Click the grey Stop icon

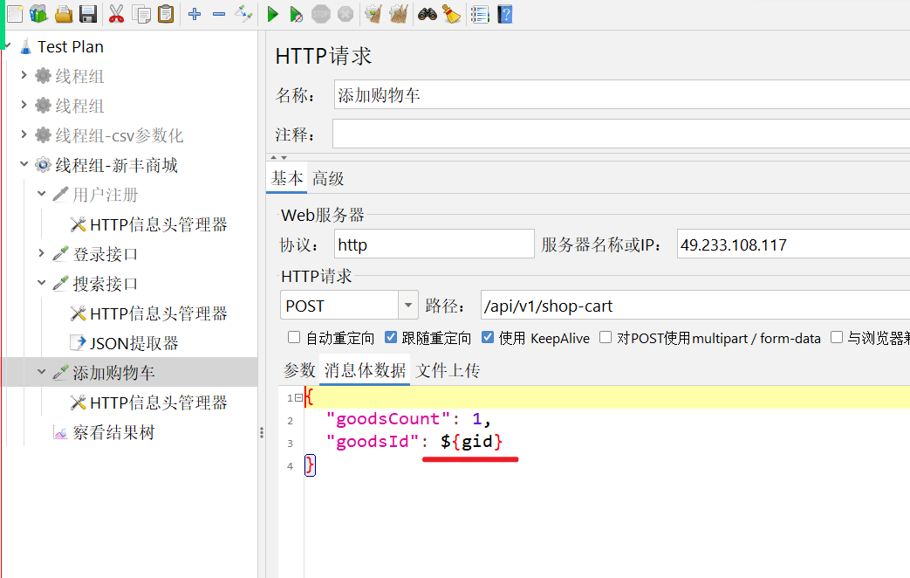click(321, 14)
